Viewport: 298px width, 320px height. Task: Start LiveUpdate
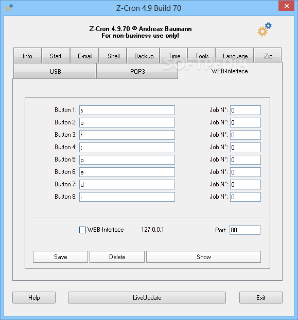[x=147, y=298]
